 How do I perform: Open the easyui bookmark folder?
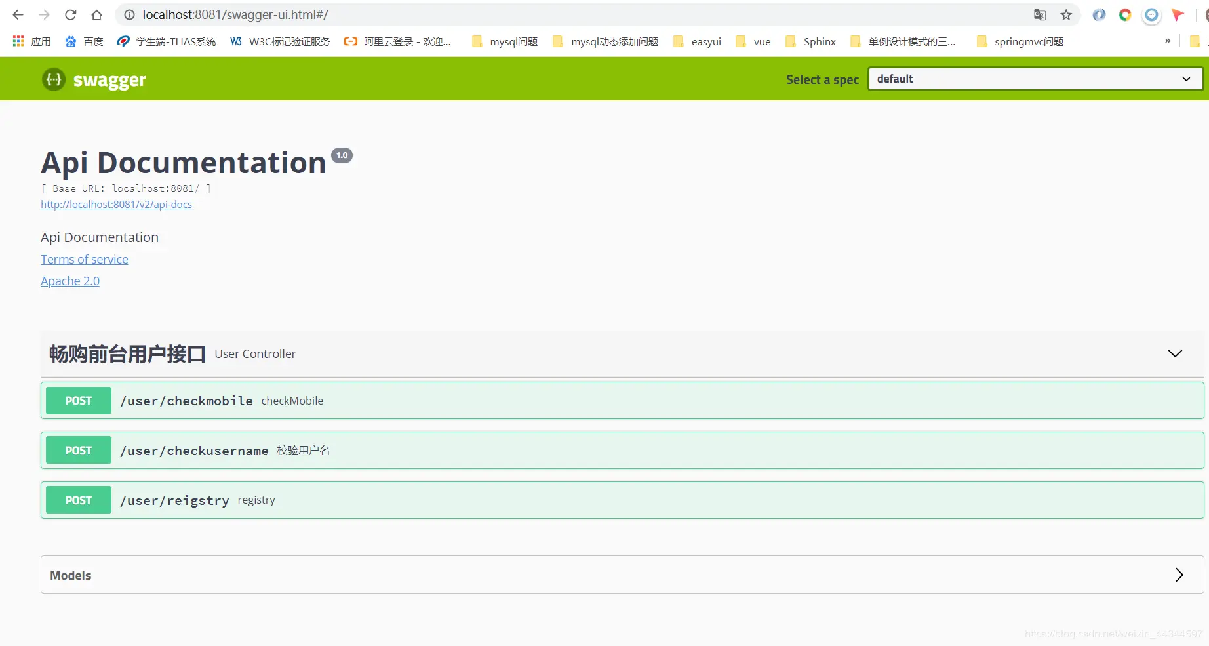click(x=697, y=41)
